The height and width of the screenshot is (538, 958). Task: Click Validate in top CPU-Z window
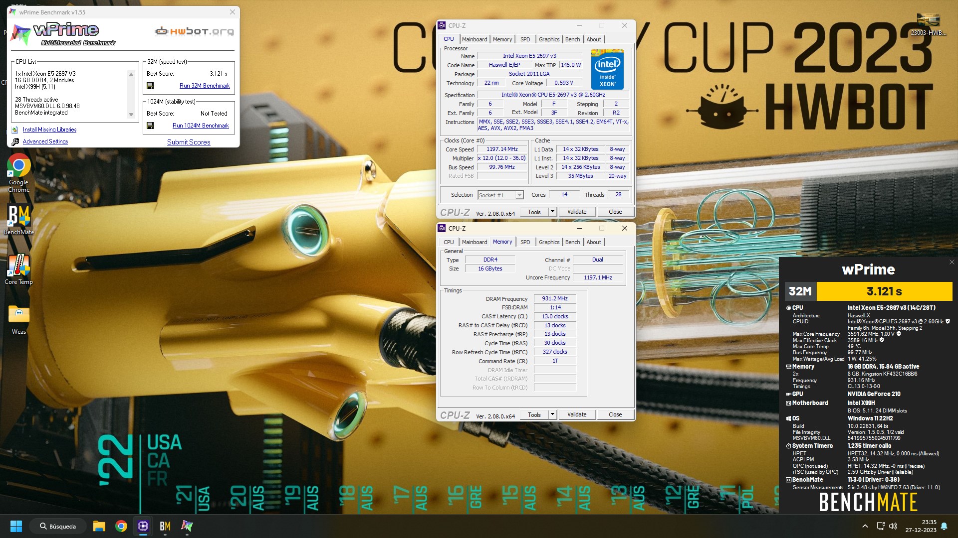tap(577, 212)
